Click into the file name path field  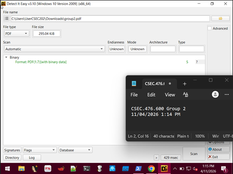110,19
